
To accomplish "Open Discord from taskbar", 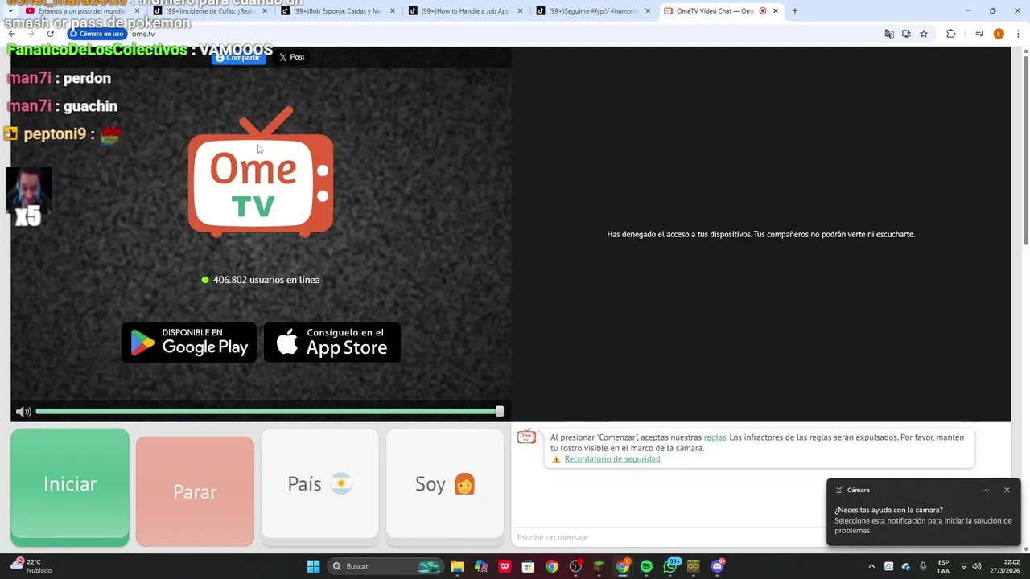I will click(717, 566).
